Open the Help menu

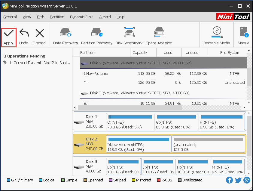click(120, 17)
